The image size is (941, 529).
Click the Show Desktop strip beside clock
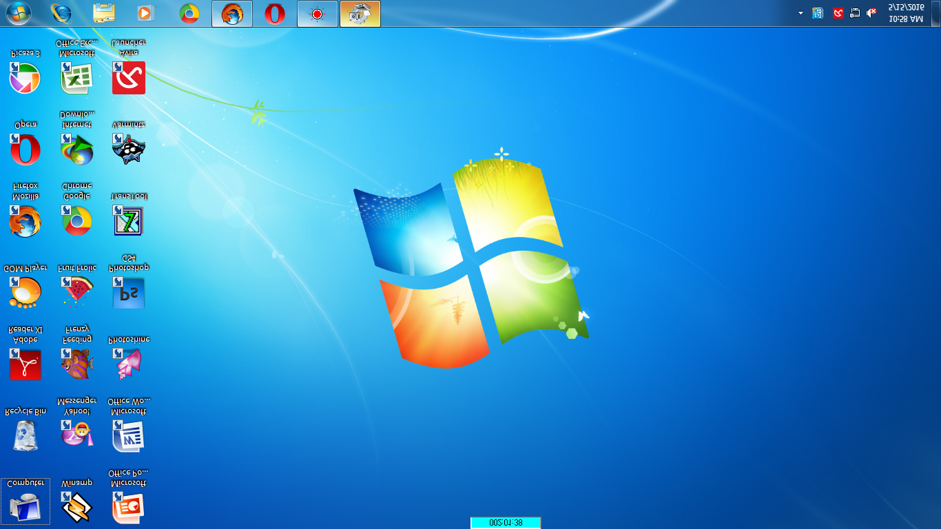click(x=936, y=13)
